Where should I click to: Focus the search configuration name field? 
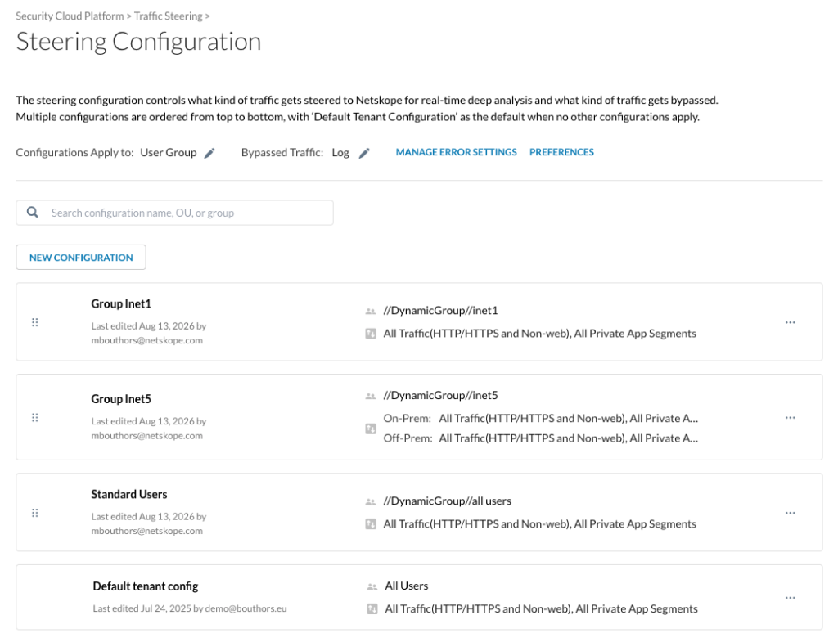(175, 213)
